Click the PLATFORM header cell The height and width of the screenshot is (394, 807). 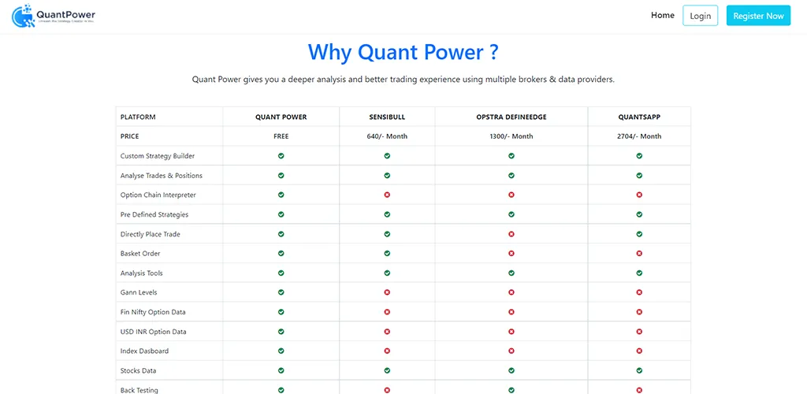coord(169,117)
